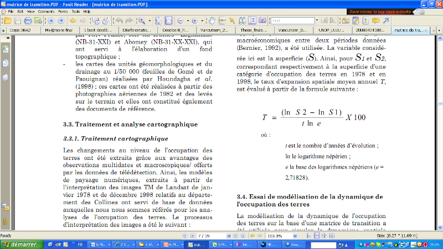Click the Zoom Out minus circle

(181, 20)
